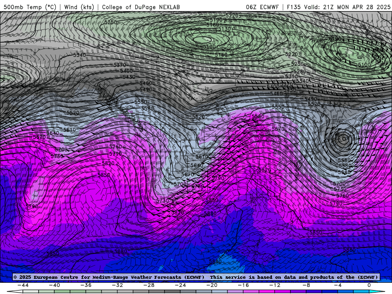The height and width of the screenshot is (294, 392).
Task: Click the "5870" contour label
Action: (177, 213)
